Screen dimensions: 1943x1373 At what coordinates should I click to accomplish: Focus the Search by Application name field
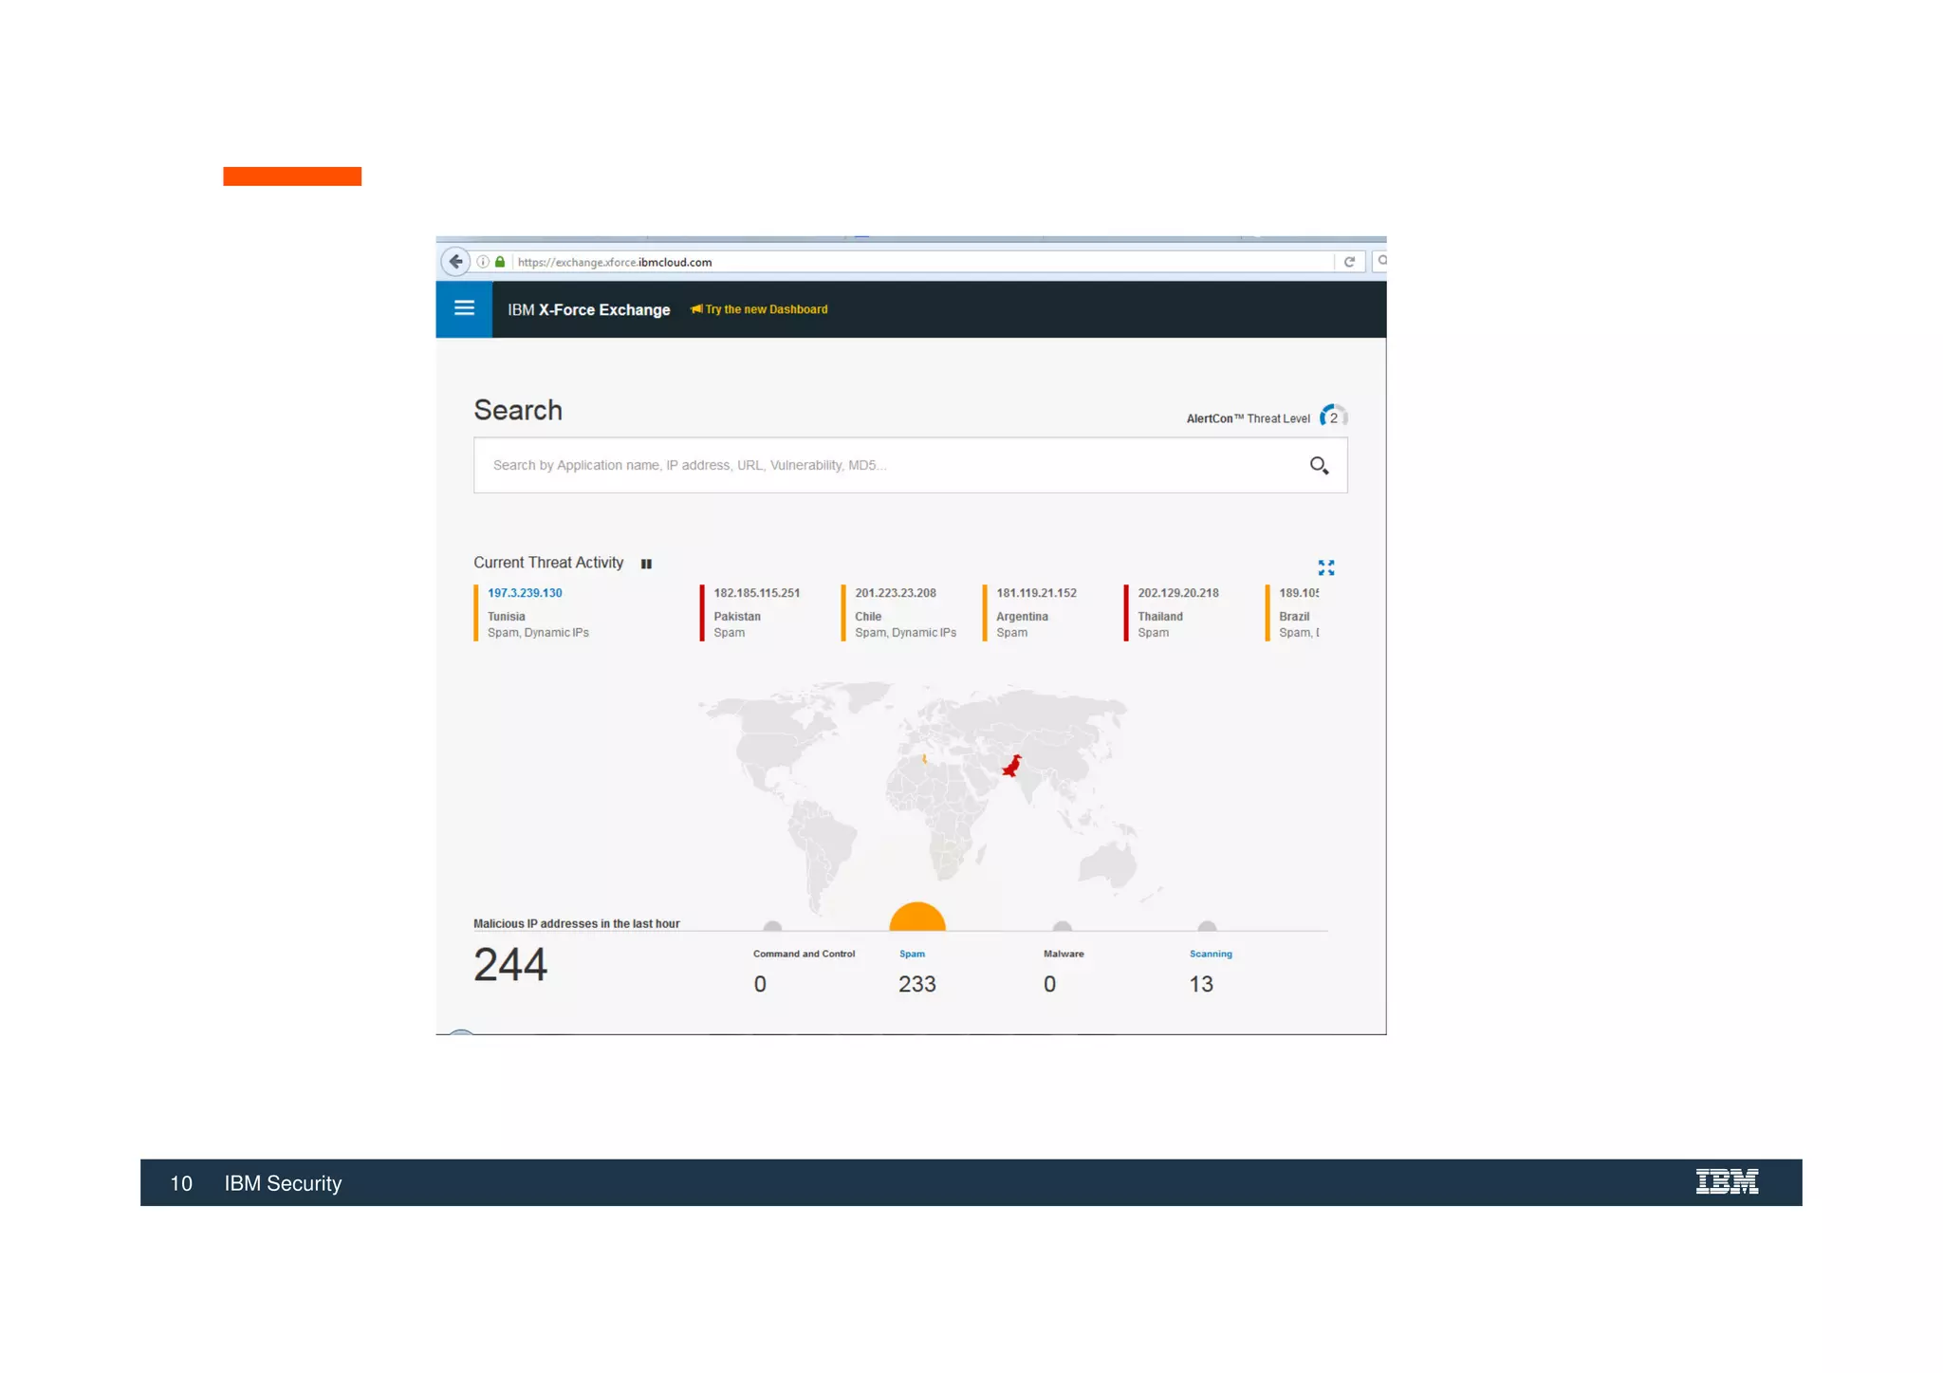point(910,465)
